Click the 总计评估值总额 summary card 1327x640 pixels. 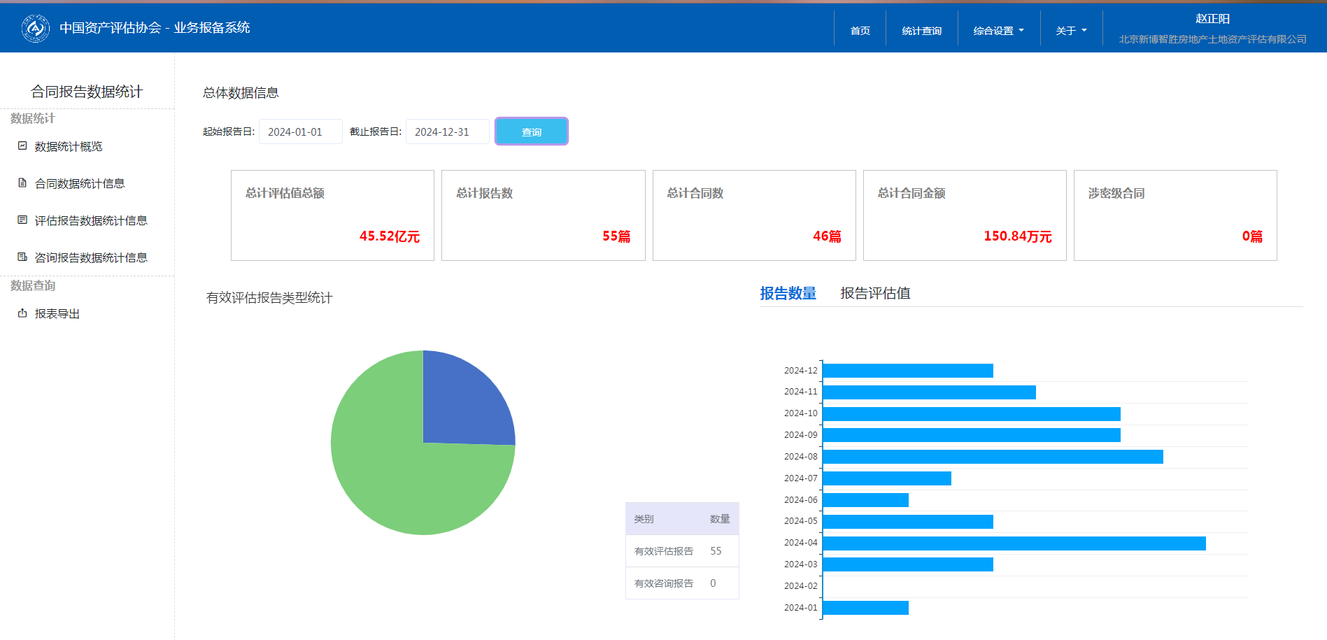point(332,215)
